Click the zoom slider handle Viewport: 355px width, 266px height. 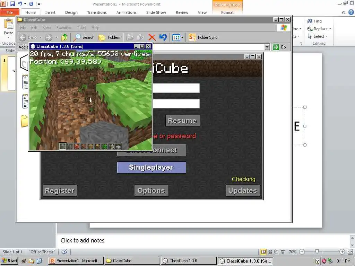(x=317, y=251)
